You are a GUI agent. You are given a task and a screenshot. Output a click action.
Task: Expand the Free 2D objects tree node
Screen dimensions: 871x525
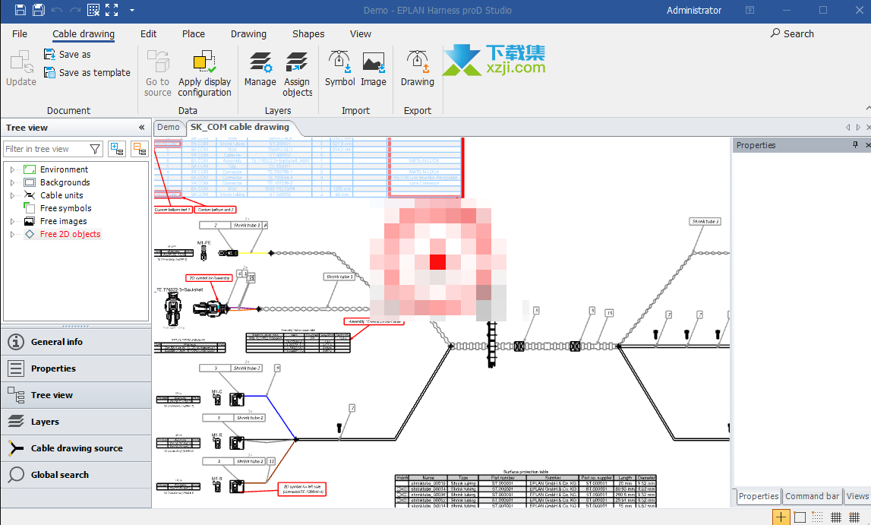[x=12, y=235]
